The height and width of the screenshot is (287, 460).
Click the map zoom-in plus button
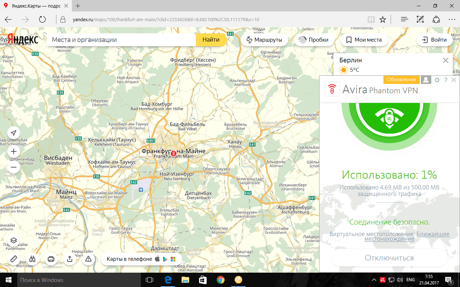[x=14, y=151]
